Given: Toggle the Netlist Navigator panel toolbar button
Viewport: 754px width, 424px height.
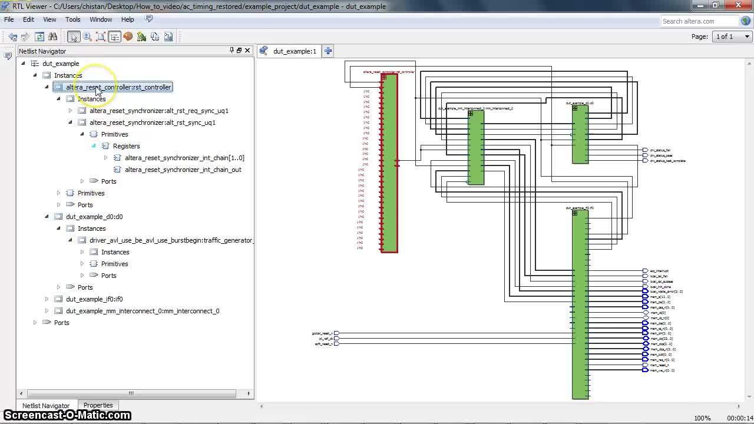Looking at the screenshot, I should (x=114, y=37).
